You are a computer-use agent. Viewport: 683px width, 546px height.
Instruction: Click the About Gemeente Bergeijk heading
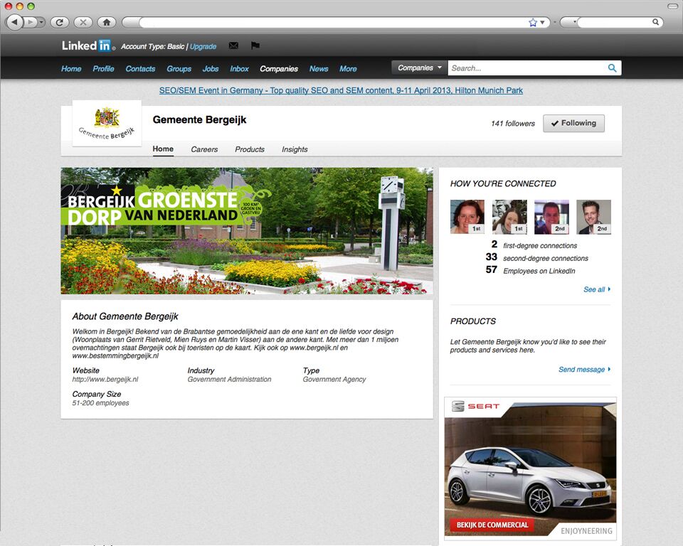click(125, 316)
